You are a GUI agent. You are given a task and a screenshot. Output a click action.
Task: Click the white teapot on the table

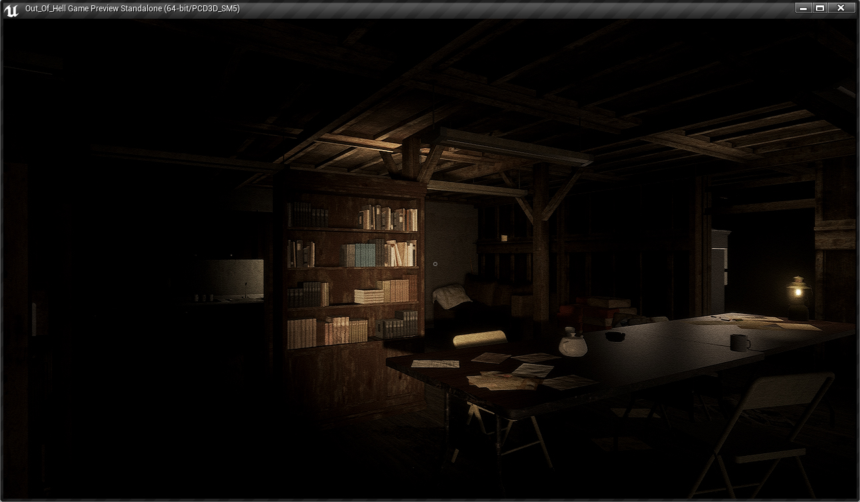[x=573, y=343]
